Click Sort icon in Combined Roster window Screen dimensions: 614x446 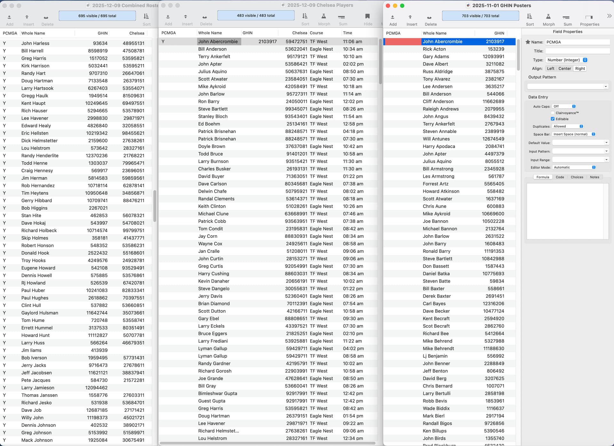(146, 17)
